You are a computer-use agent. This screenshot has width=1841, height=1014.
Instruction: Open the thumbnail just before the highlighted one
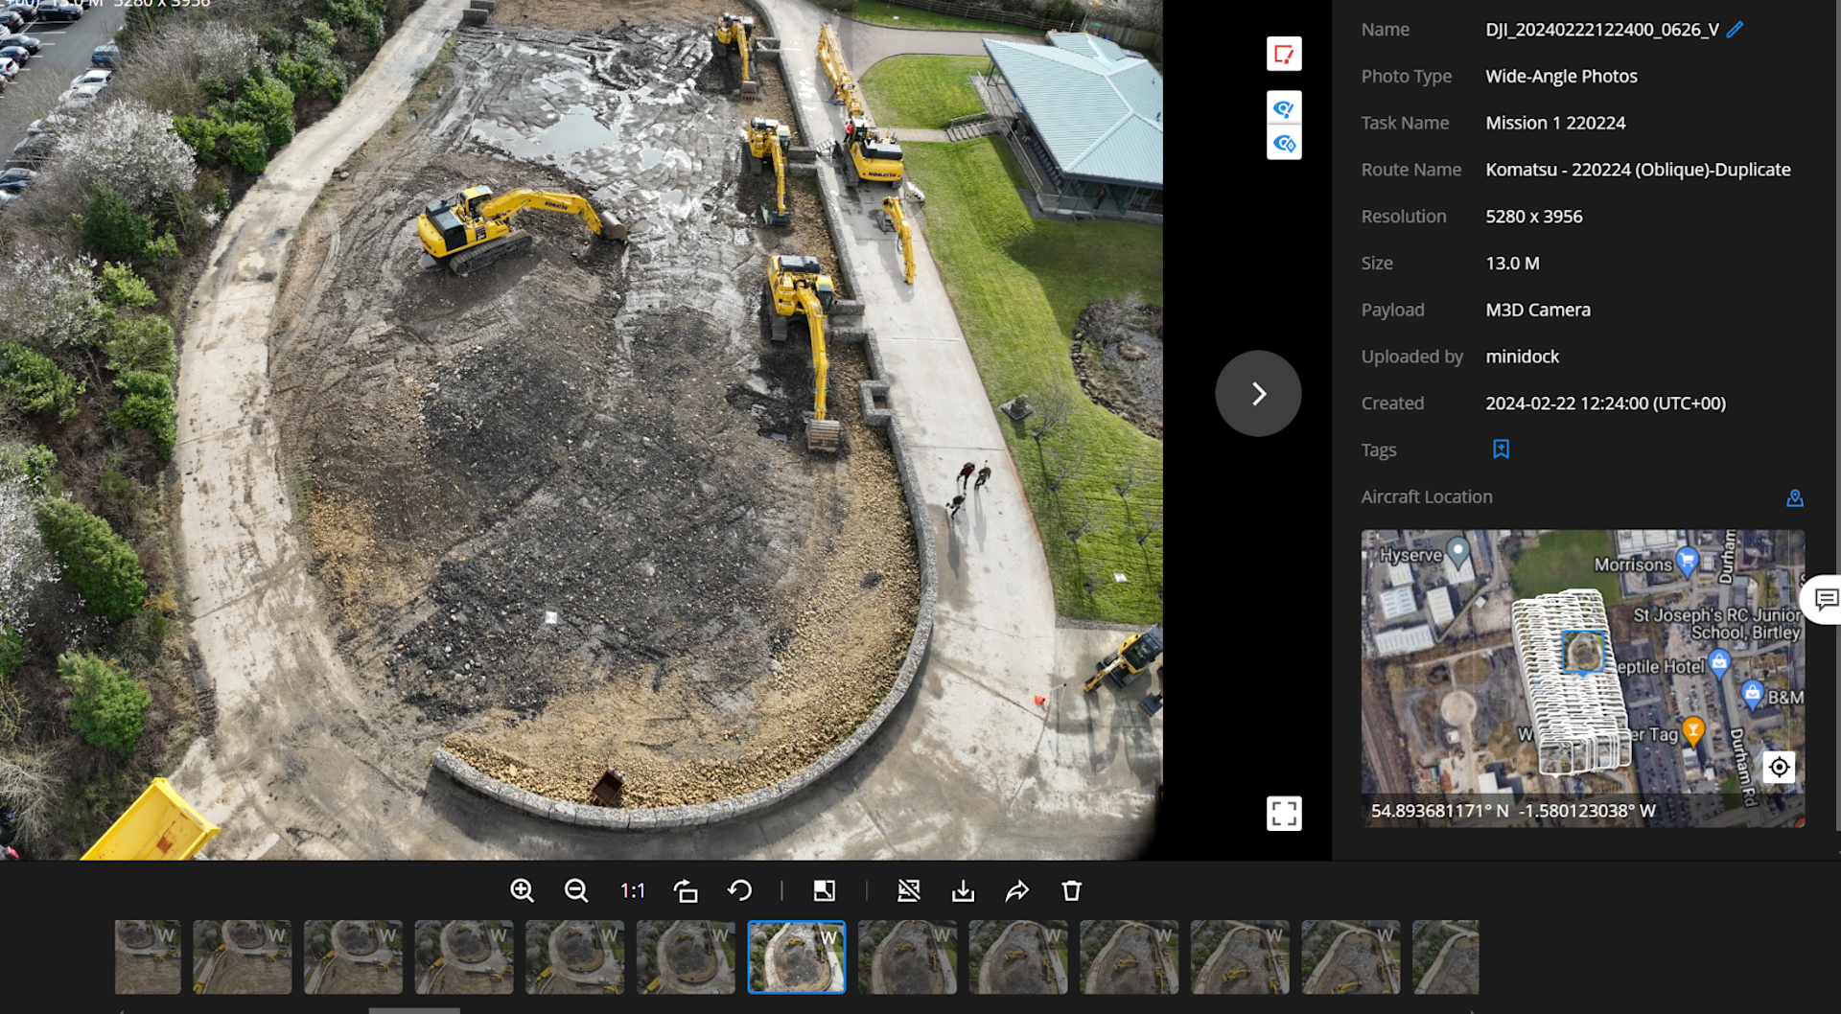click(686, 956)
